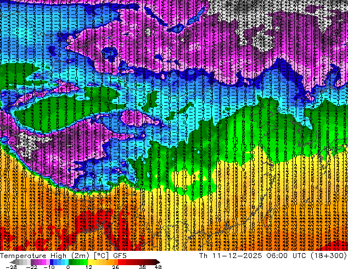Click the '-28' legend value

pyautogui.click(x=12, y=267)
